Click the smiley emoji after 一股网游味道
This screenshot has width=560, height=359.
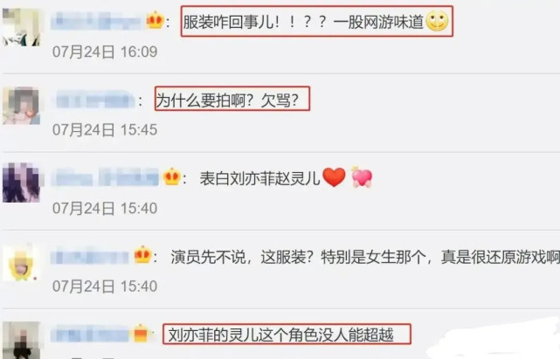(437, 21)
